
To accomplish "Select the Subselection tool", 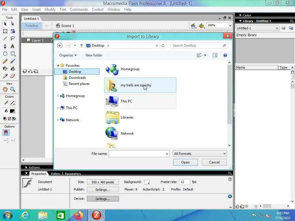I will 13,24.
